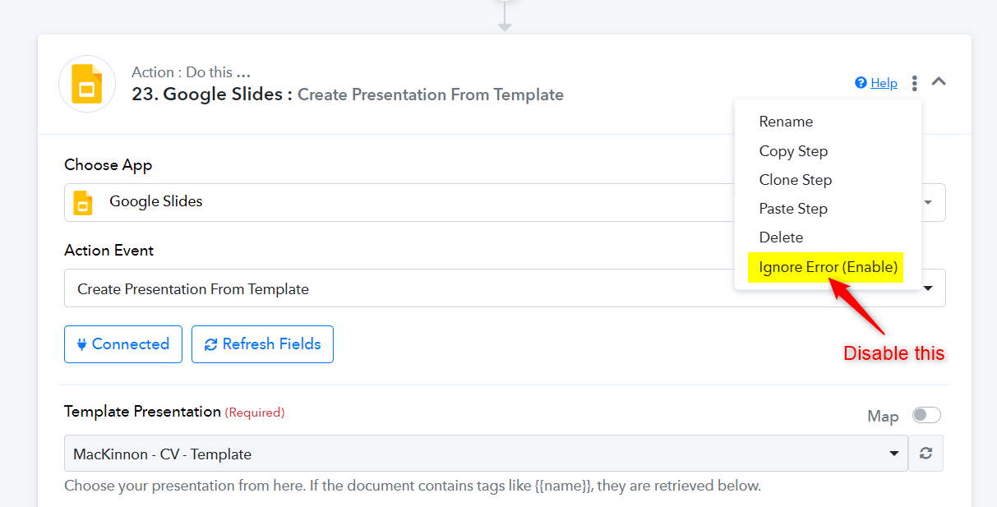Image resolution: width=997 pixels, height=507 pixels.
Task: Click the blue help question mark icon
Action: [x=861, y=83]
